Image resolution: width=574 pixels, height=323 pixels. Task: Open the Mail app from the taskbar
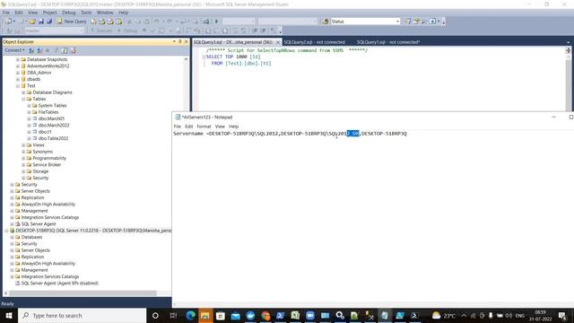pyautogui.click(x=235, y=316)
